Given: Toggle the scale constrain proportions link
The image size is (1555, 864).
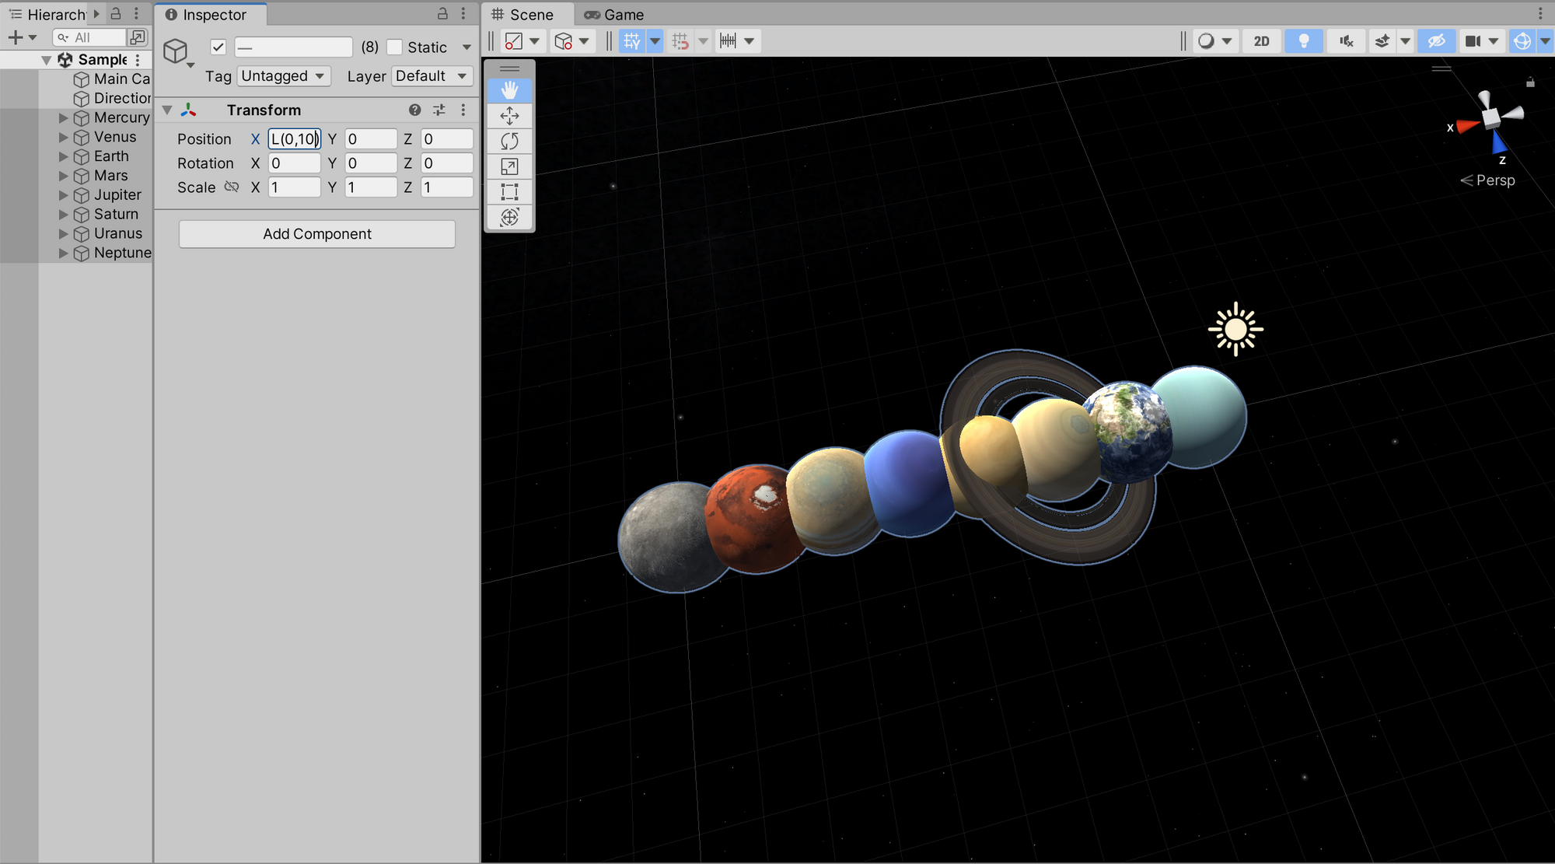Looking at the screenshot, I should click(x=232, y=187).
